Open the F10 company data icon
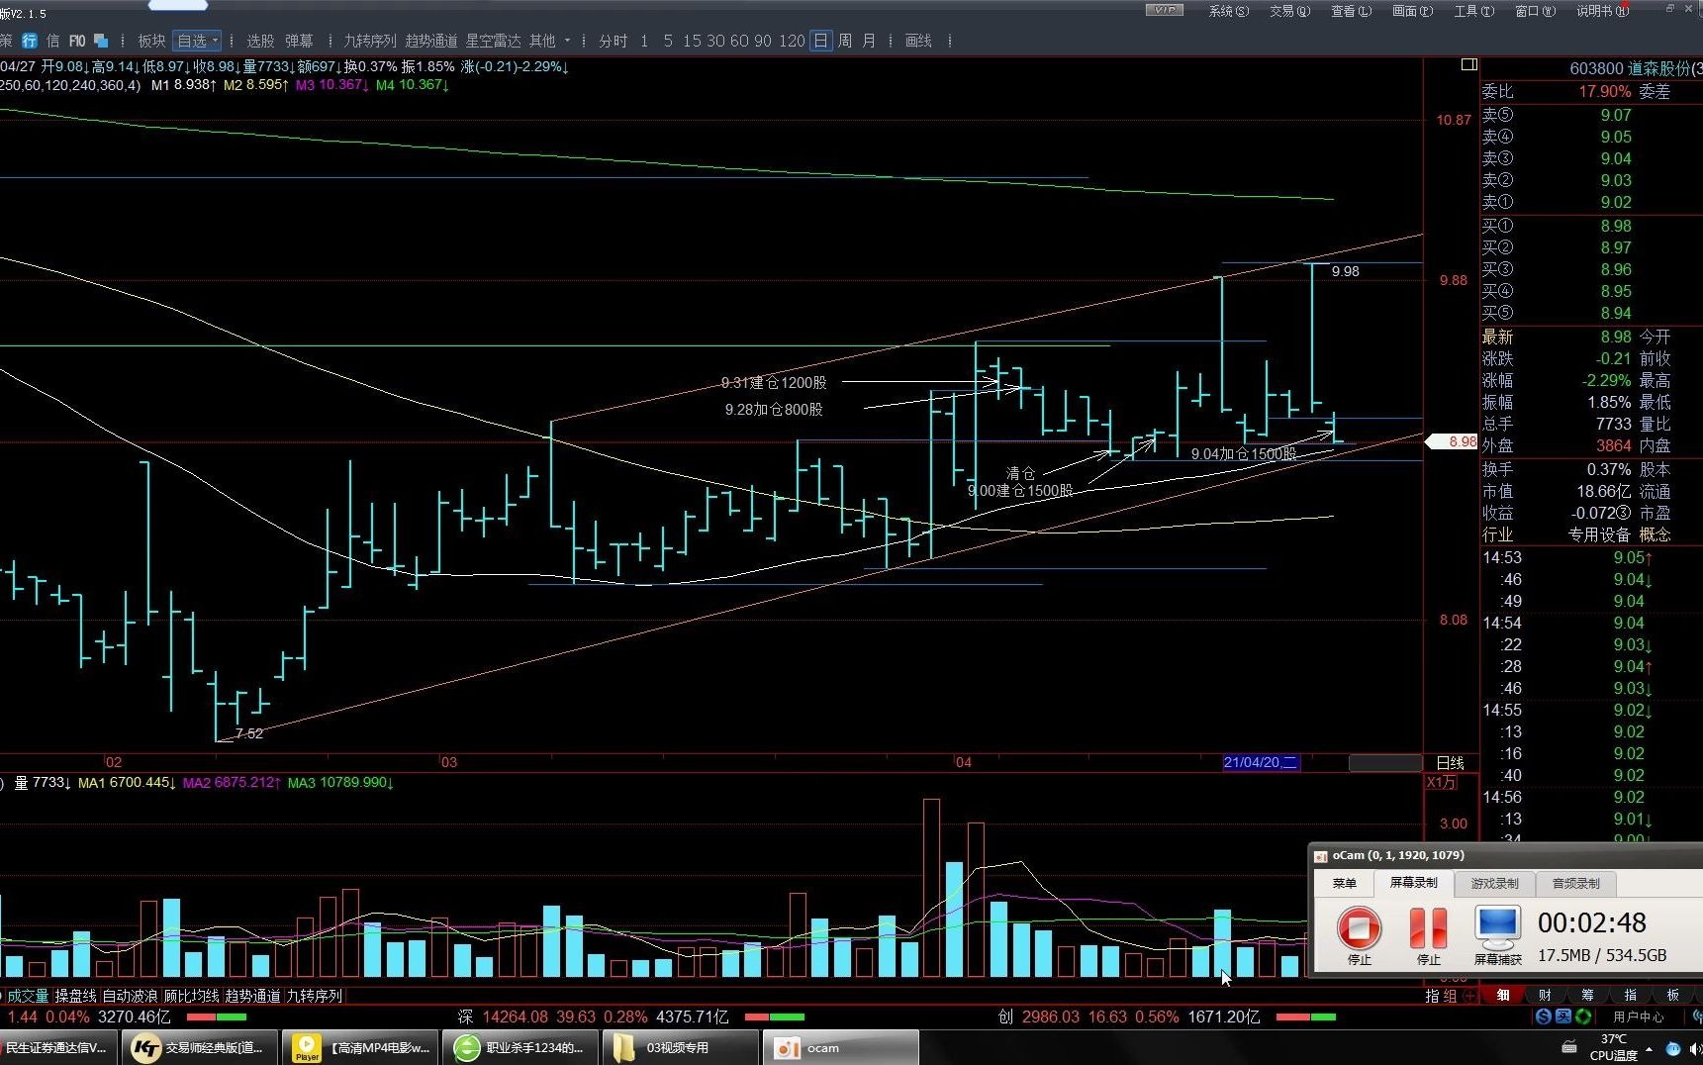The height and width of the screenshot is (1065, 1703). point(77,41)
